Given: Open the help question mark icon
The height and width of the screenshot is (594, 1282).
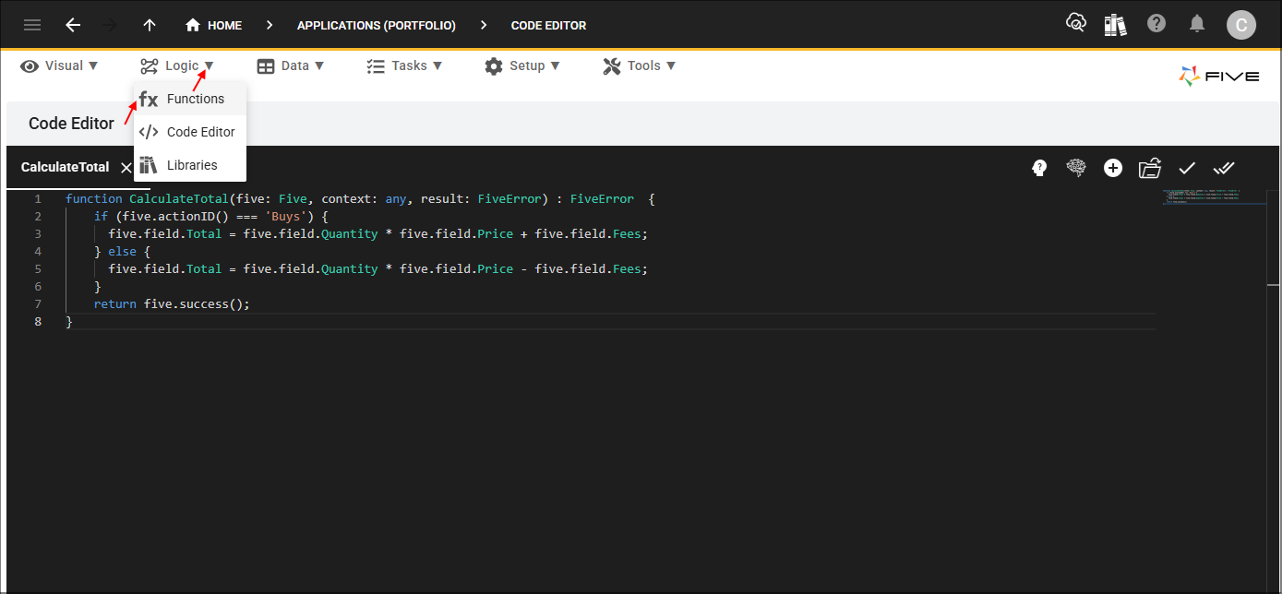Looking at the screenshot, I should pos(1156,24).
